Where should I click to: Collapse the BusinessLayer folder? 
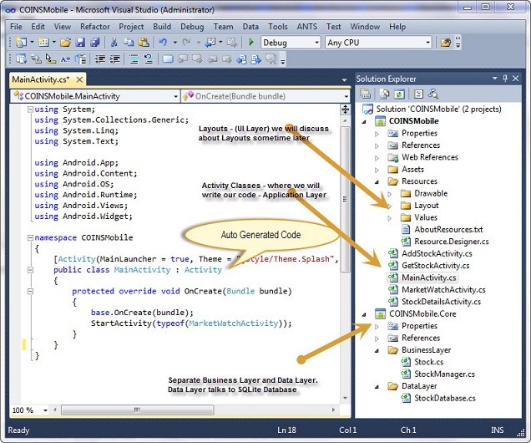(377, 351)
